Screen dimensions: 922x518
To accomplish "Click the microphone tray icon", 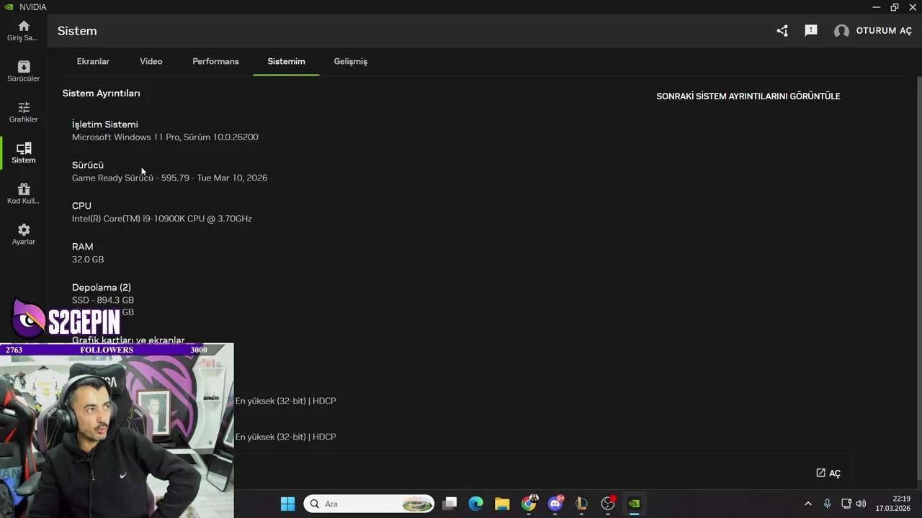I will [827, 504].
